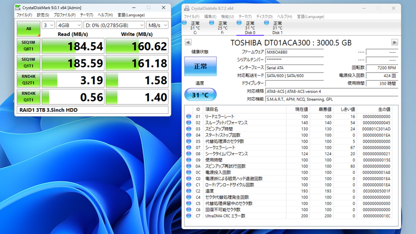Image resolution: width=416 pixels, height=234 pixels.
Task: Expand the D: drive selection dropdown
Action: (114, 25)
